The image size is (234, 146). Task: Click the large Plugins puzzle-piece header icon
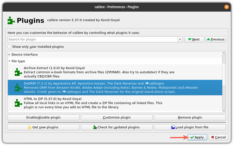click(11, 21)
